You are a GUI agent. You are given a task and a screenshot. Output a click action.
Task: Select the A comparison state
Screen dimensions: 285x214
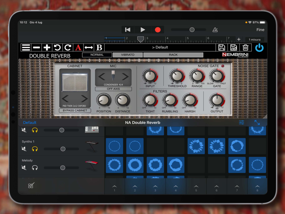tap(78, 48)
